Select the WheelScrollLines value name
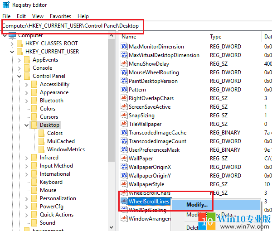This screenshot has width=272, height=231. (x=149, y=201)
